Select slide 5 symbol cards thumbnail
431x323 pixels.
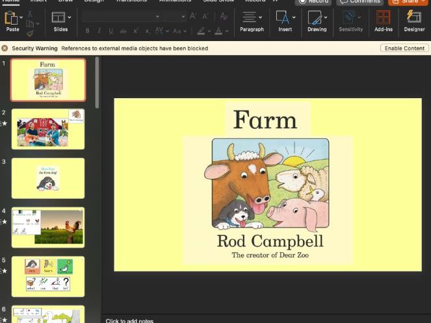tap(48, 277)
